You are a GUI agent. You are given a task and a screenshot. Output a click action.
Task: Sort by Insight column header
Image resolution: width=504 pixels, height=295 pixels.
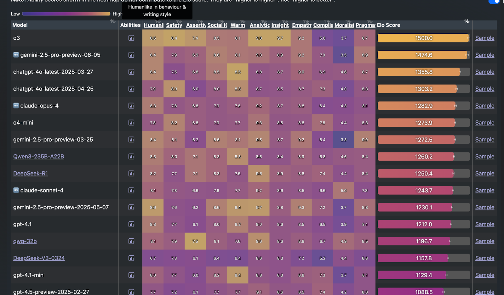coord(280,25)
